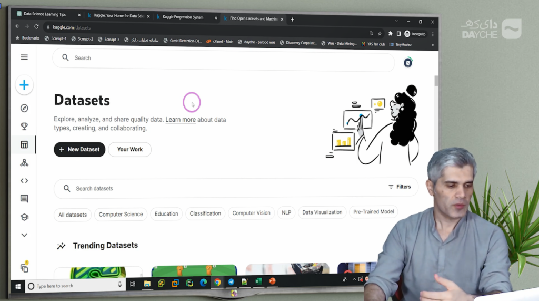This screenshot has width=539, height=301.
Task: Open Models via the tree-node icon
Action: coord(24,162)
